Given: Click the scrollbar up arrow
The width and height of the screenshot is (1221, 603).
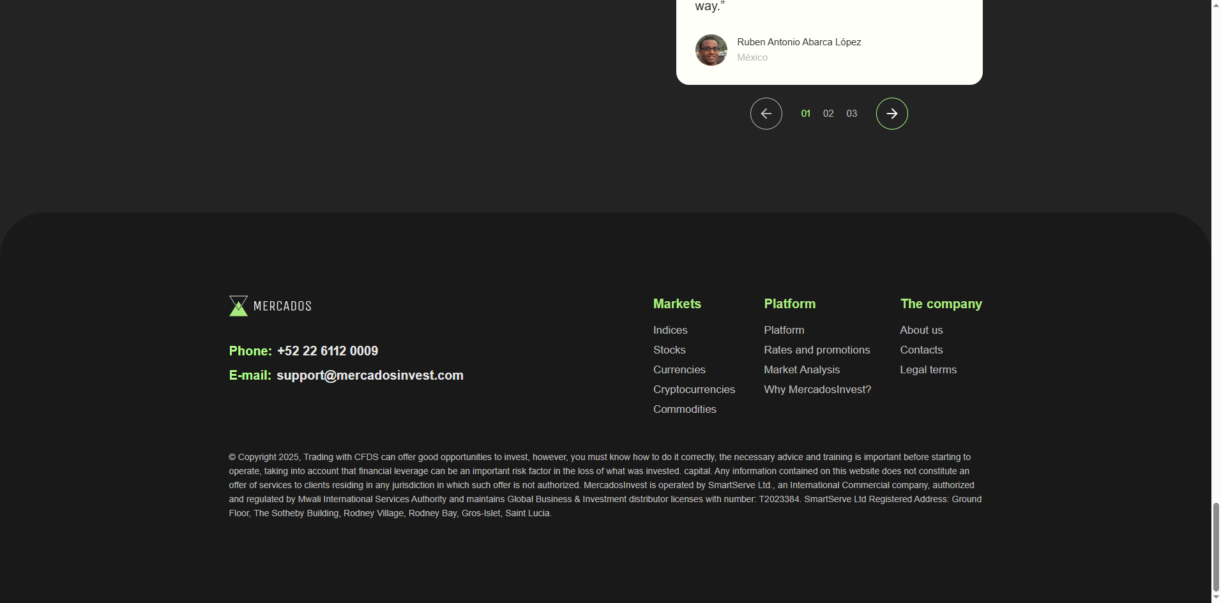Looking at the screenshot, I should pos(1216,5).
